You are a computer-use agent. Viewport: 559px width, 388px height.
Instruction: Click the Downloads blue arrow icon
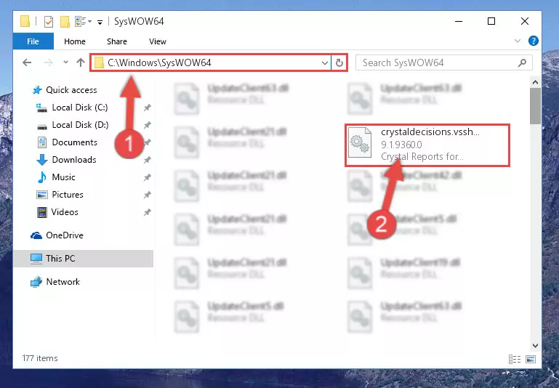click(x=42, y=160)
